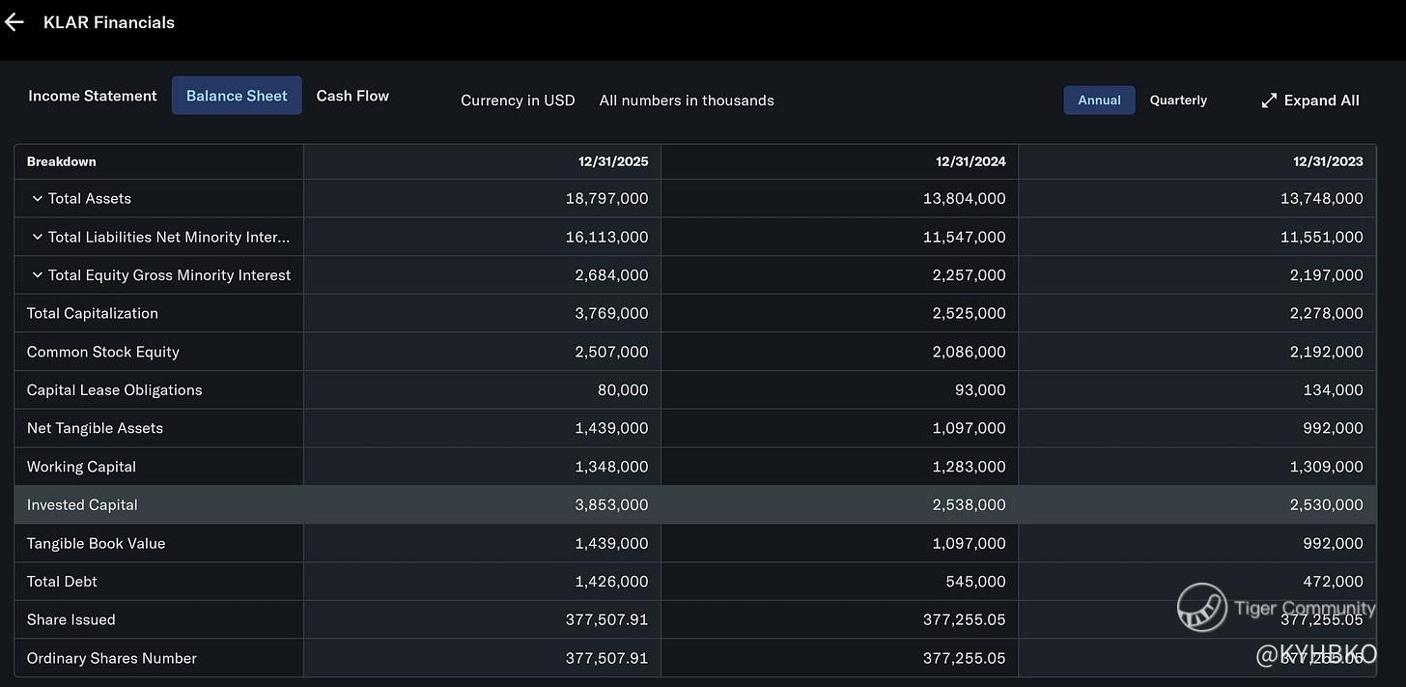Image resolution: width=1406 pixels, height=687 pixels.
Task: Click the Tiger Community logo watermark
Action: [x=1202, y=608]
